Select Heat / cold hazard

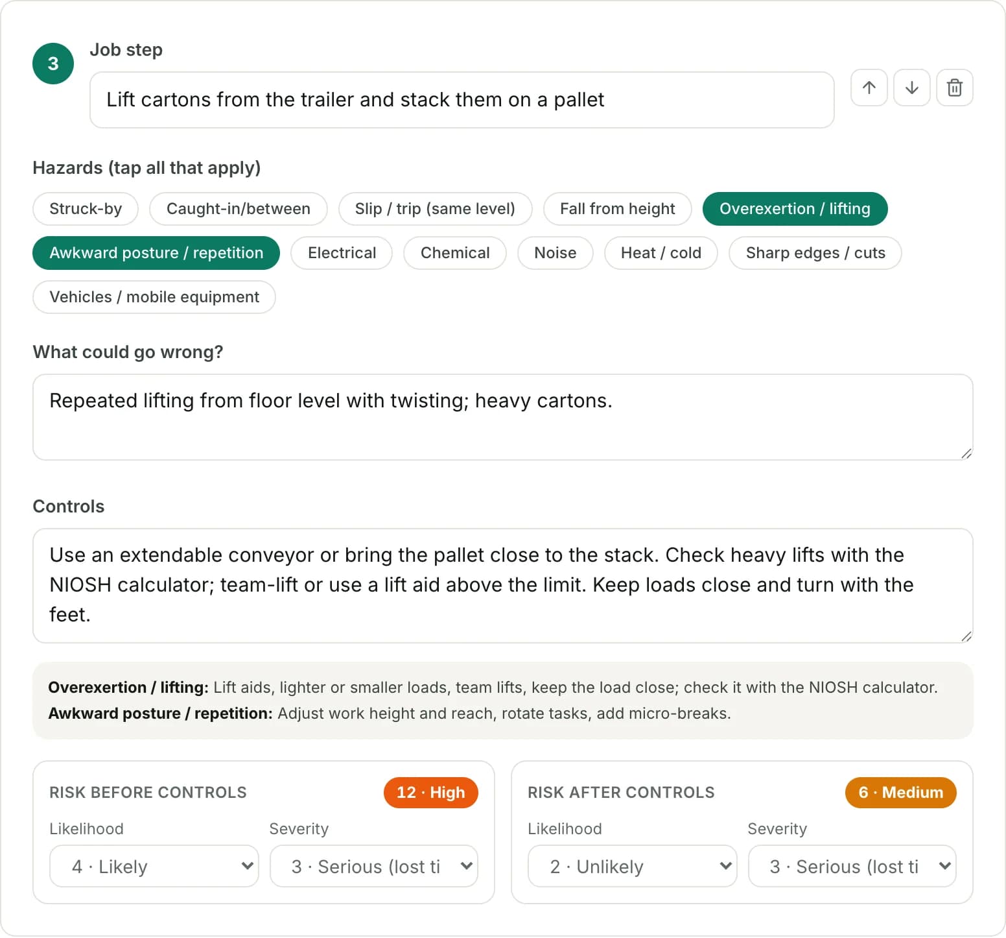[661, 253]
